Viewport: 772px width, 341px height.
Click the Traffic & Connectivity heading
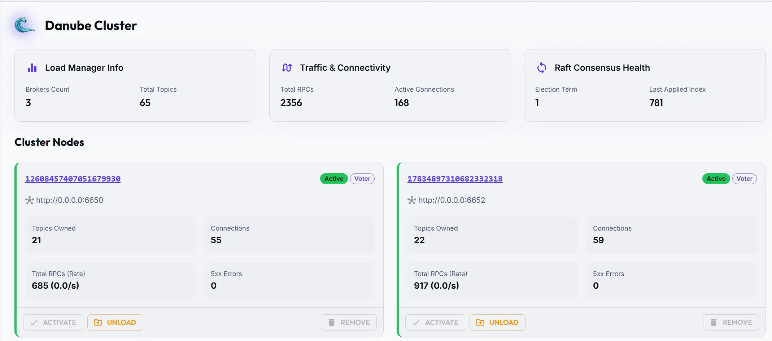[x=345, y=68]
